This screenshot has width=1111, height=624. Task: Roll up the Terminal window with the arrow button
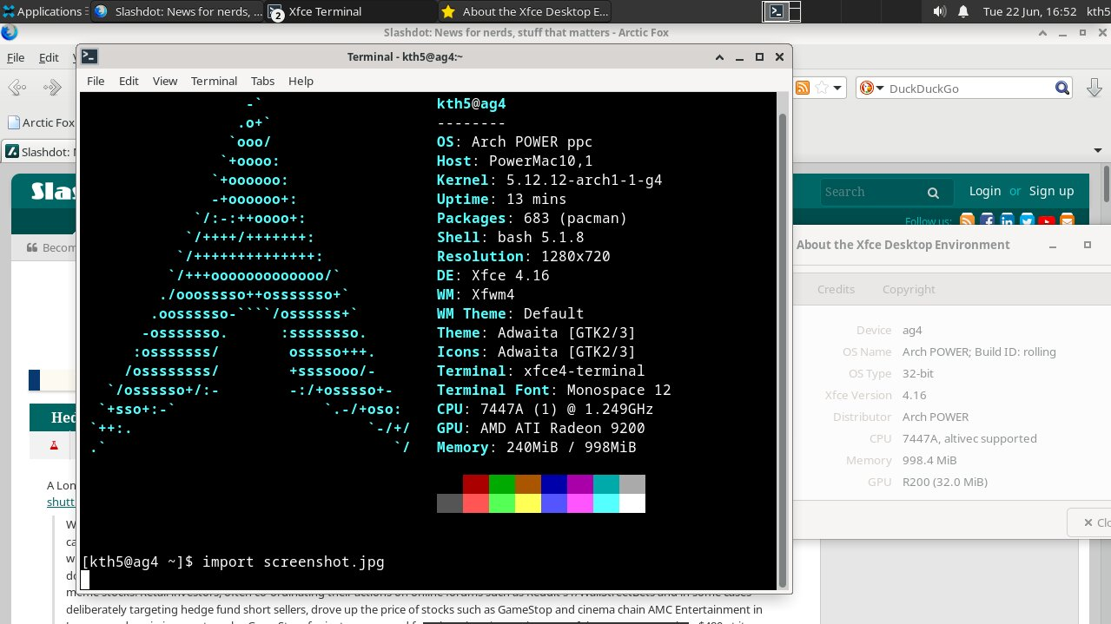tap(719, 56)
